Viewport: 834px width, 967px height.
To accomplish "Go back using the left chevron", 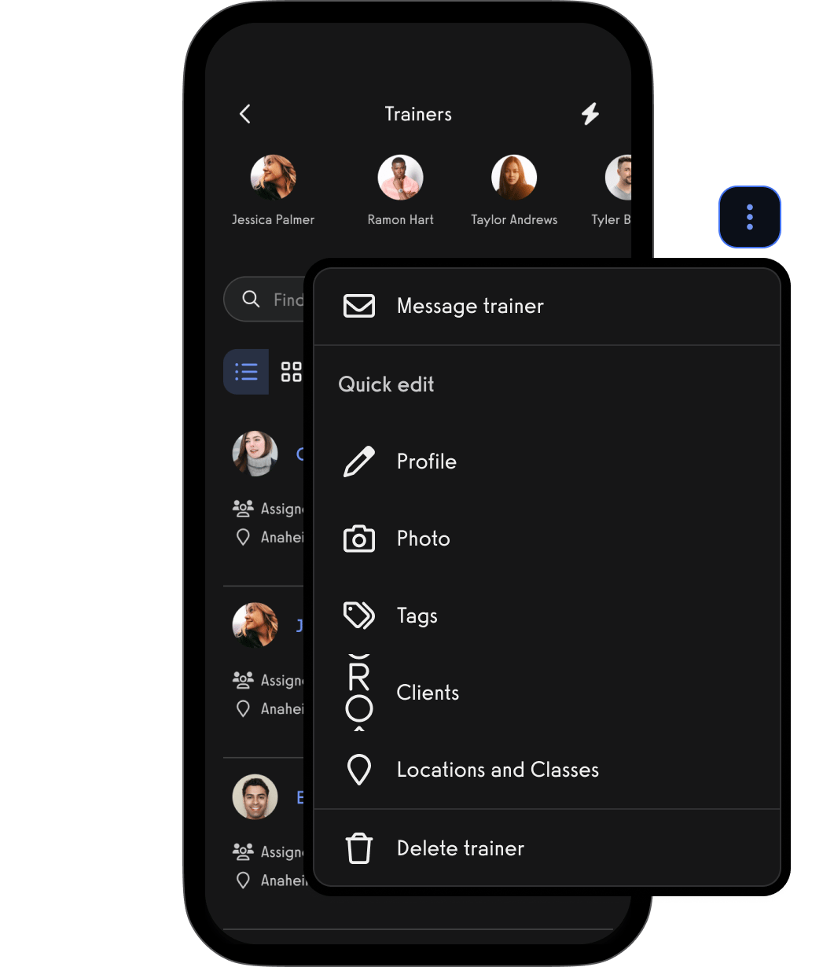I will click(x=245, y=114).
